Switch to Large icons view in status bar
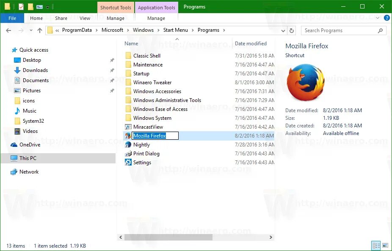The height and width of the screenshot is (251, 392). [385, 245]
